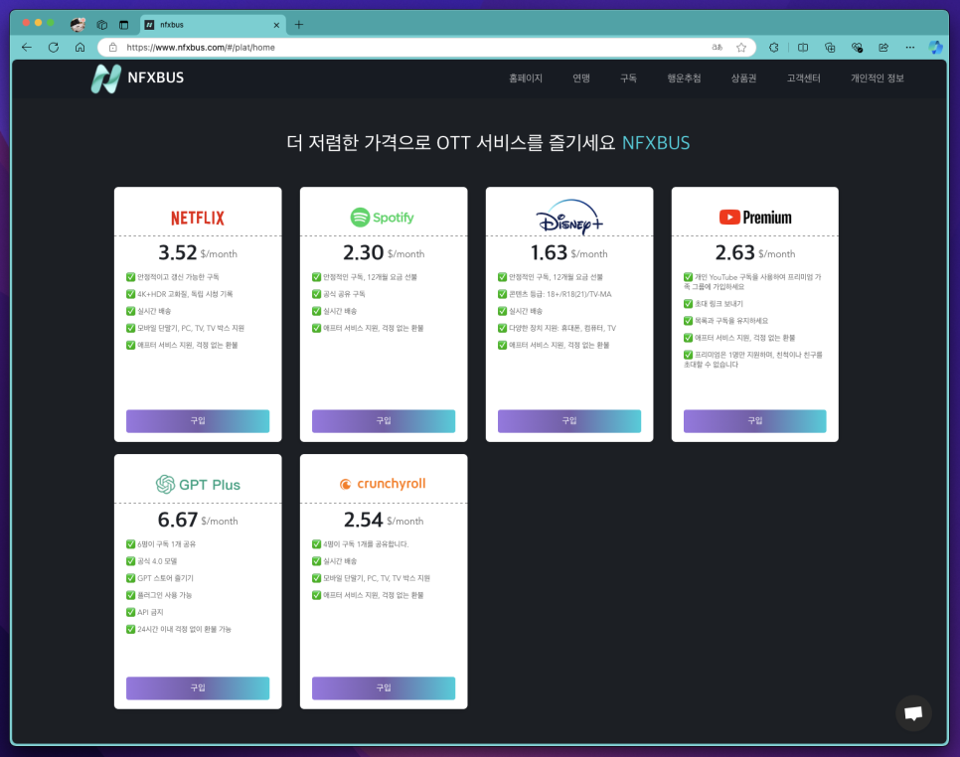
Task: Open the 고객센터 nav item
Action: point(803,78)
